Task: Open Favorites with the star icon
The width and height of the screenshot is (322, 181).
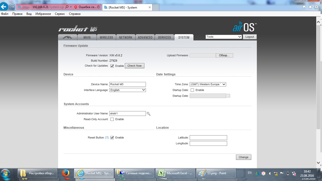Action: (311, 7)
